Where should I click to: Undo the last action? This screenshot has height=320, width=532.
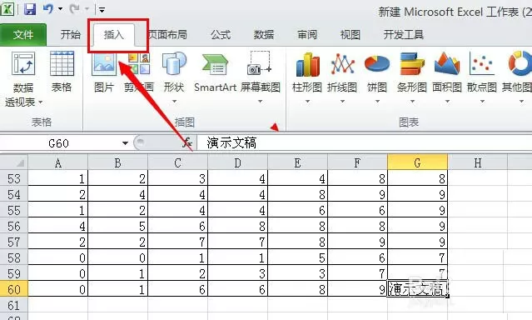tap(47, 9)
